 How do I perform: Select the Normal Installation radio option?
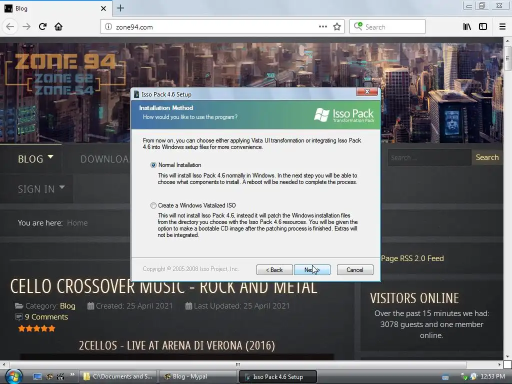pos(153,165)
